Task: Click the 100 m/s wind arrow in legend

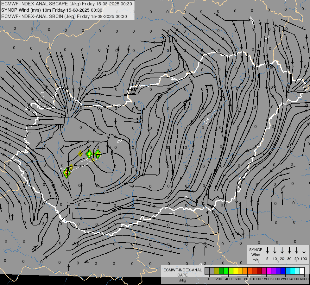Action: tap(304, 250)
